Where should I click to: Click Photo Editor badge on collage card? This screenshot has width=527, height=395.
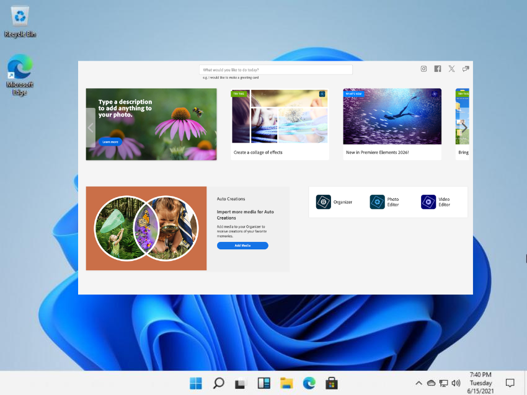pyautogui.click(x=322, y=94)
